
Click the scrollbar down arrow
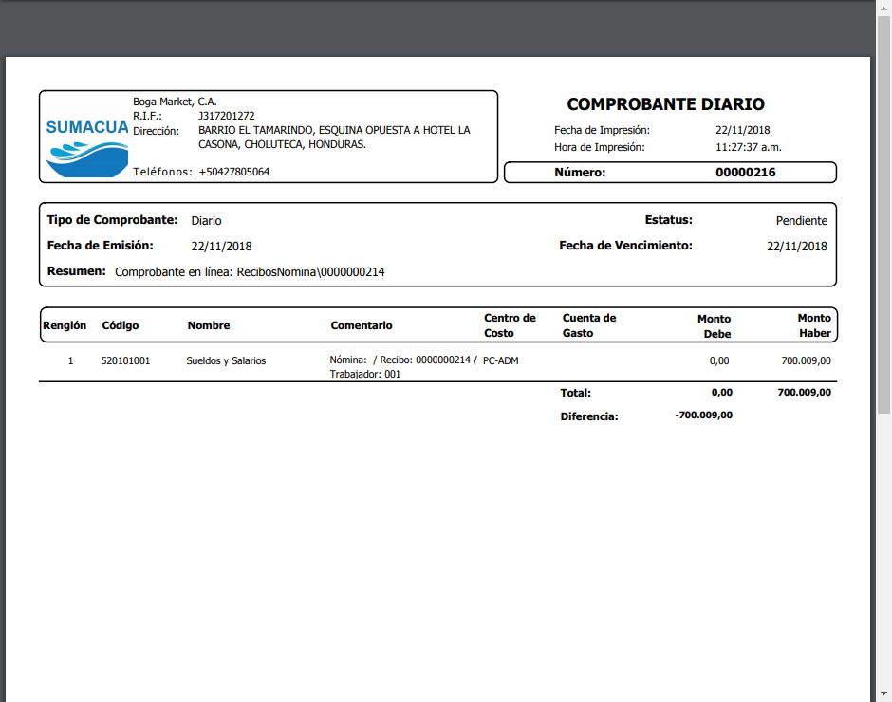point(883,694)
